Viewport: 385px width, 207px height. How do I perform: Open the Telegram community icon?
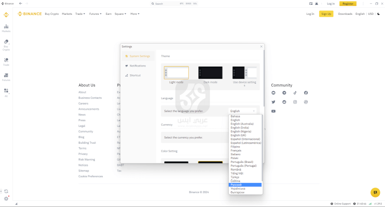pos(284,92)
